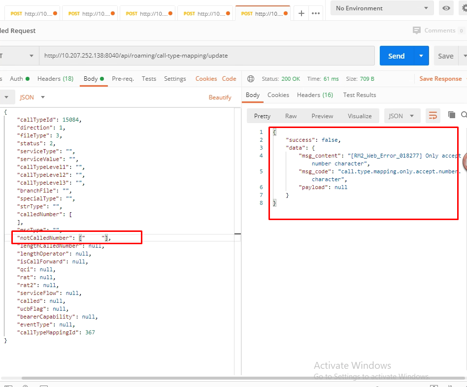Image resolution: width=467 pixels, height=387 pixels.
Task: Switch response view to Raw
Action: (291, 116)
